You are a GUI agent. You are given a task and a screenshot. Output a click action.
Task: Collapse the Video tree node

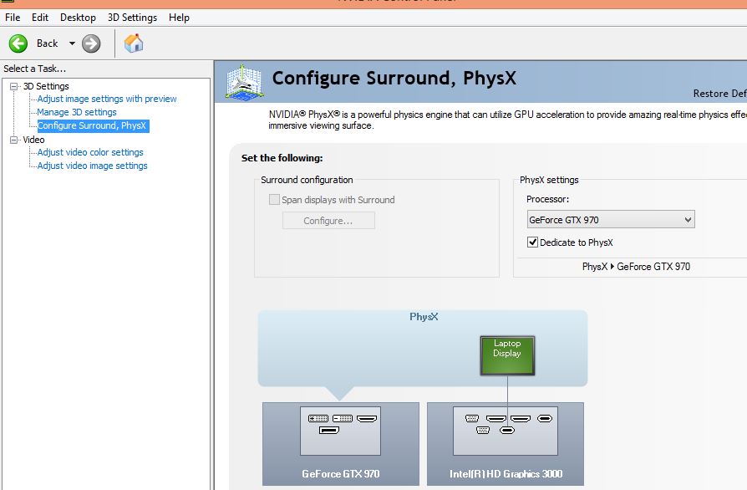click(14, 140)
